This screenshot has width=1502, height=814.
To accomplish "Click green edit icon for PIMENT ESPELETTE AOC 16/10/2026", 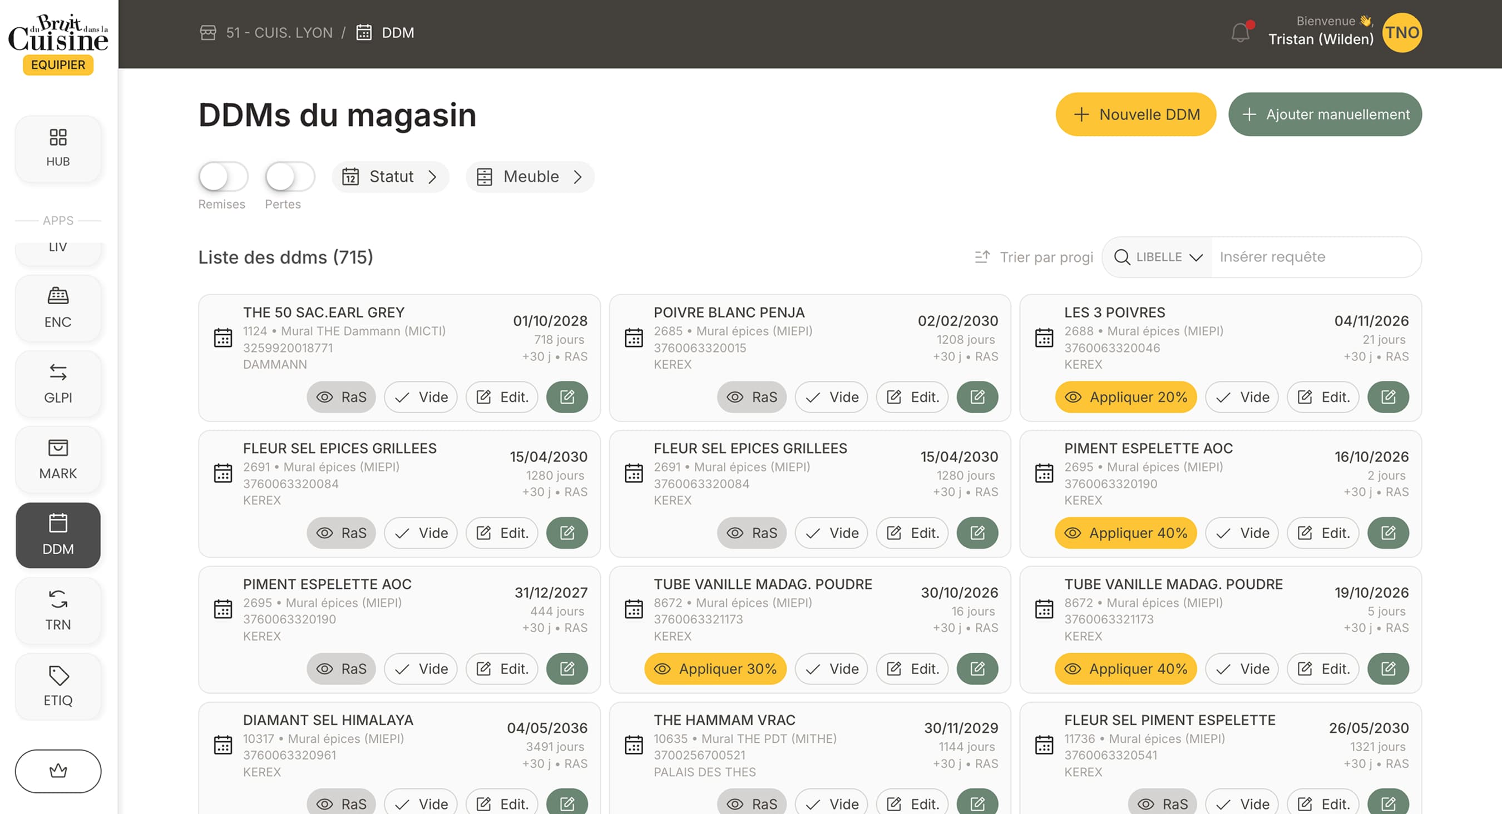I will click(1388, 533).
